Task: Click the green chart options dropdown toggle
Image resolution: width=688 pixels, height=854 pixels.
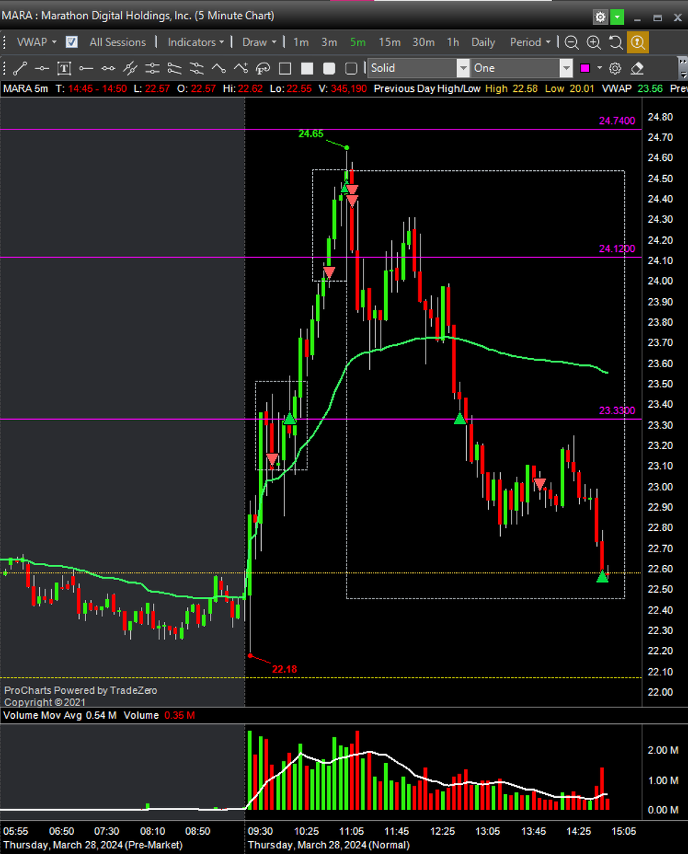Action: tap(618, 16)
